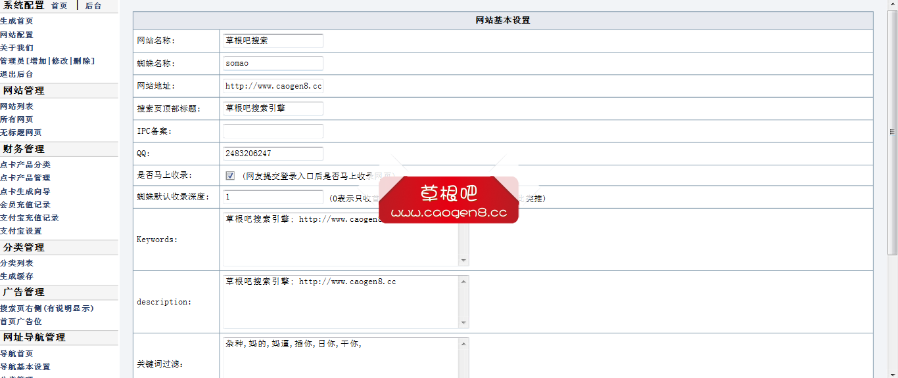Click 生成首页 in the sidebar
The height and width of the screenshot is (378, 898).
(x=15, y=21)
